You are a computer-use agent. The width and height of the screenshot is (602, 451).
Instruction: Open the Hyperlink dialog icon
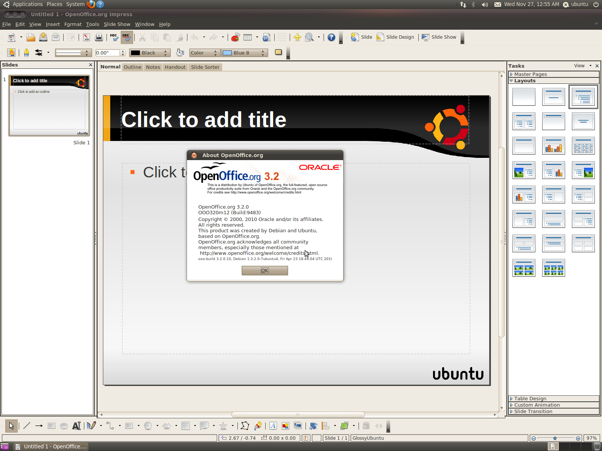point(266,37)
